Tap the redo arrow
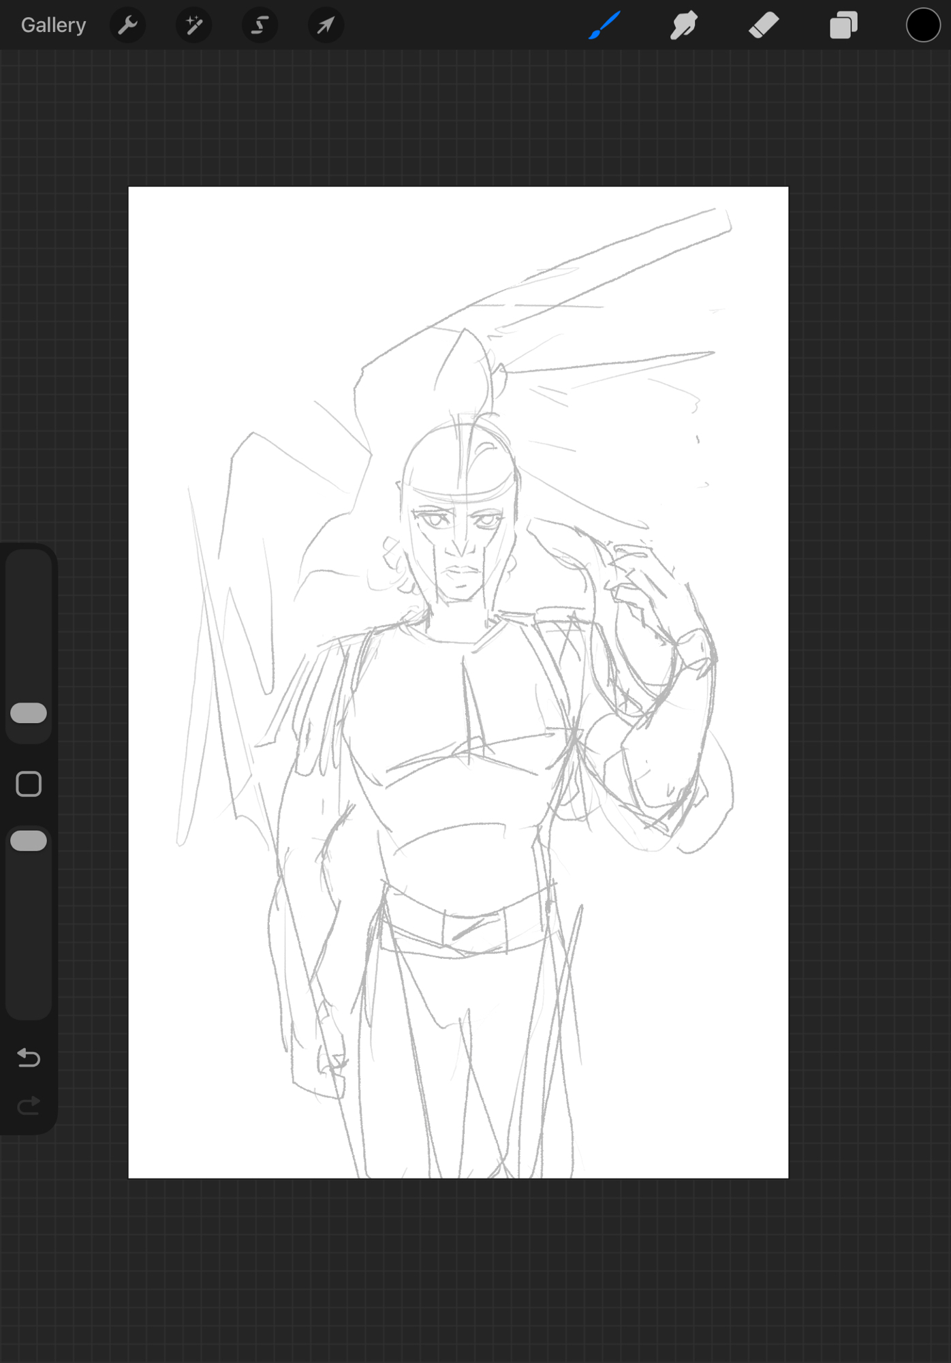Viewport: 951px width, 1363px height. [x=29, y=1105]
